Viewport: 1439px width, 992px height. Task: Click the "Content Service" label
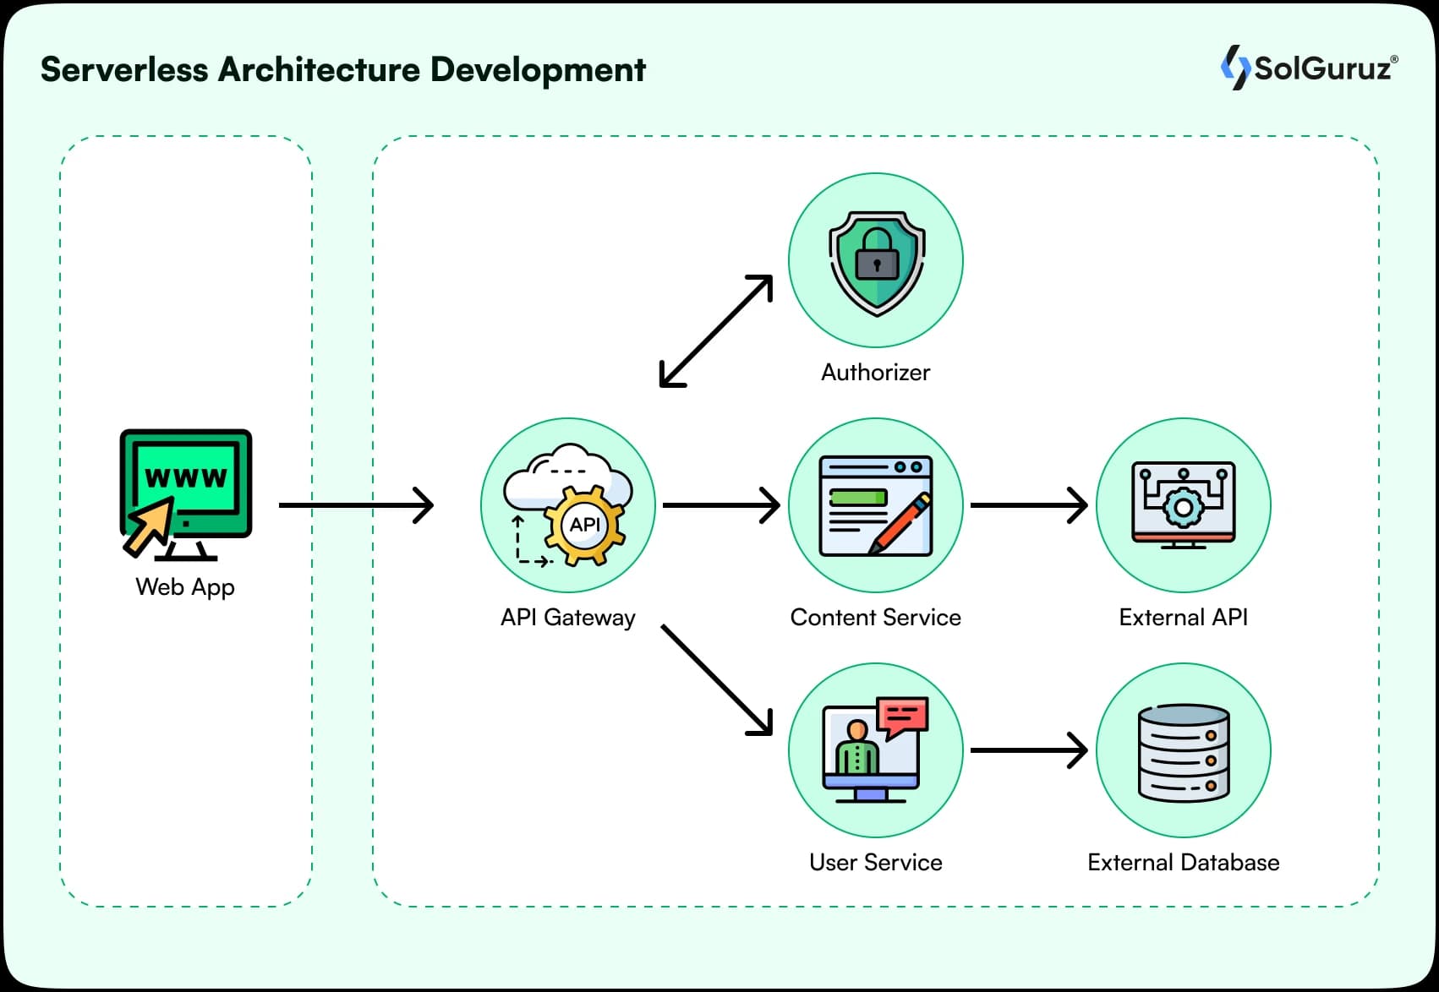click(x=876, y=618)
